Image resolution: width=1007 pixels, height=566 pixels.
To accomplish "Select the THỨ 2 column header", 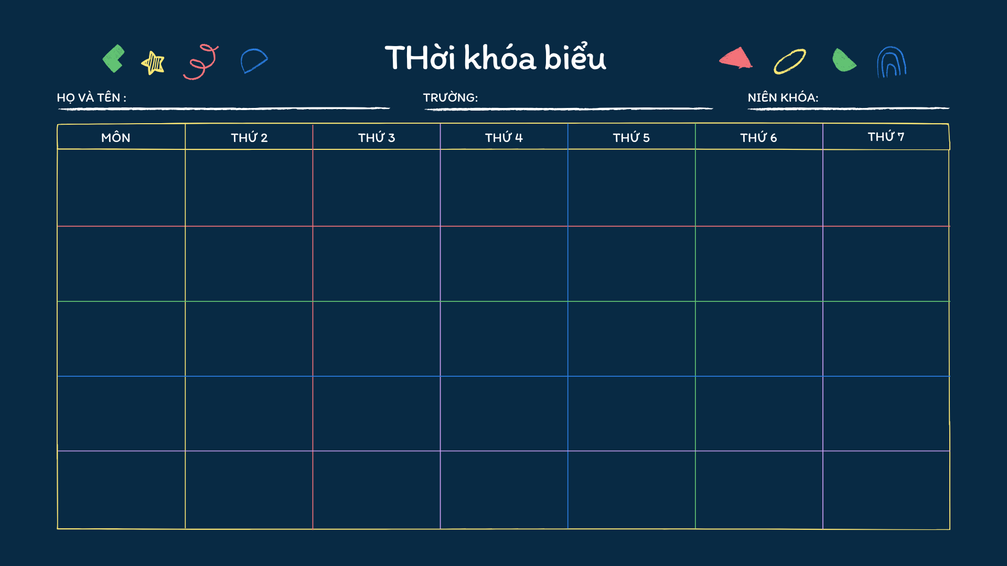I will coord(249,137).
